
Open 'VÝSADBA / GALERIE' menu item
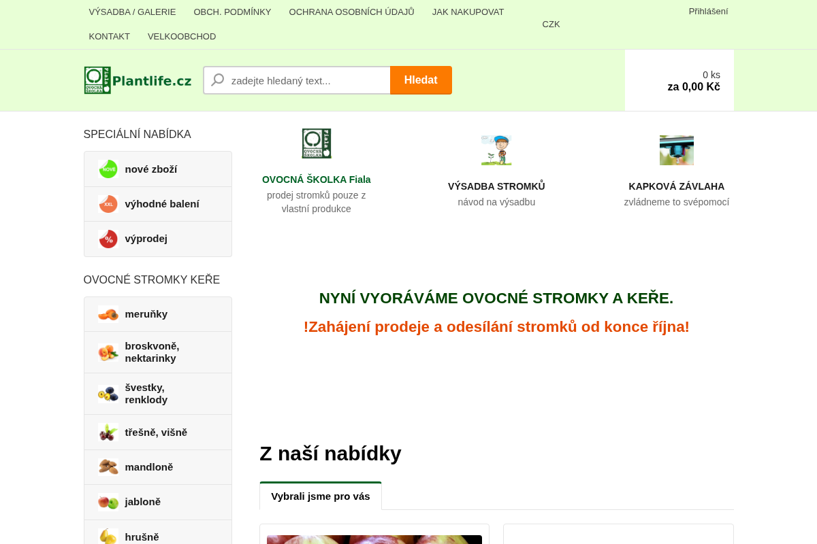[132, 12]
